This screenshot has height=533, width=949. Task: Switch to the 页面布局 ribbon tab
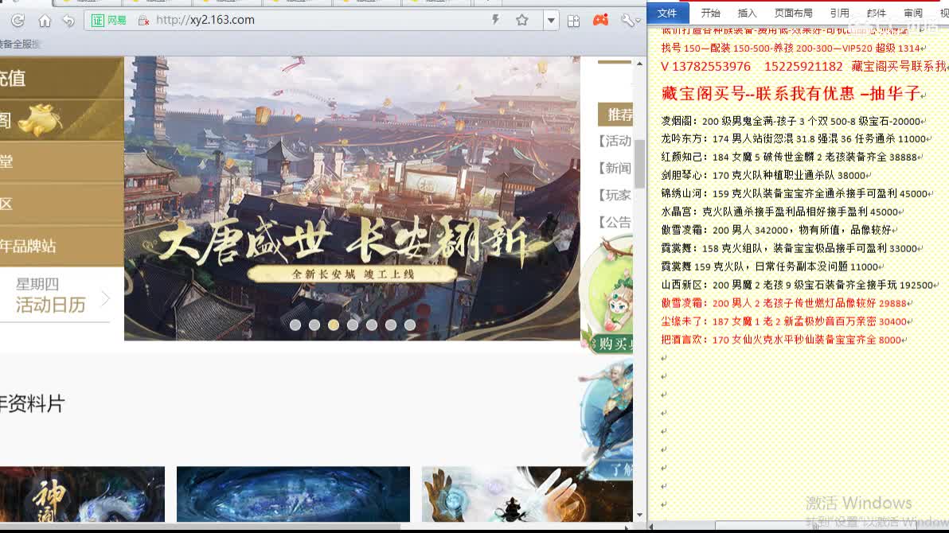tap(793, 13)
